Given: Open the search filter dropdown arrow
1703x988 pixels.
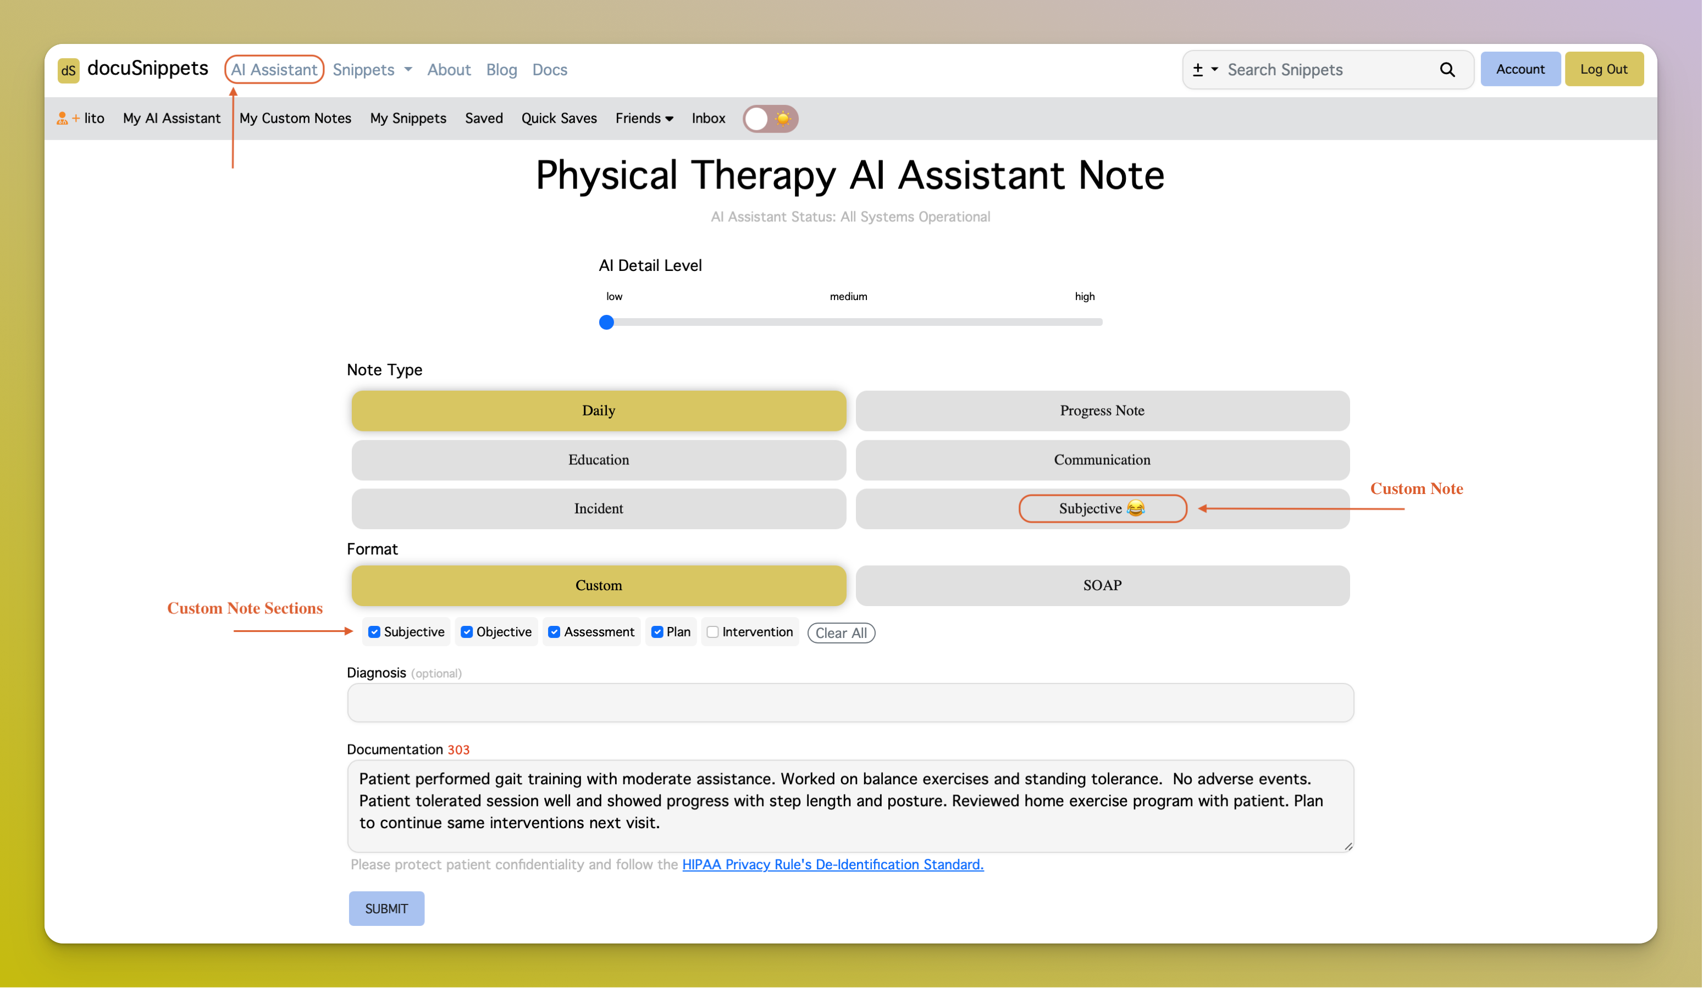Looking at the screenshot, I should tap(1214, 70).
